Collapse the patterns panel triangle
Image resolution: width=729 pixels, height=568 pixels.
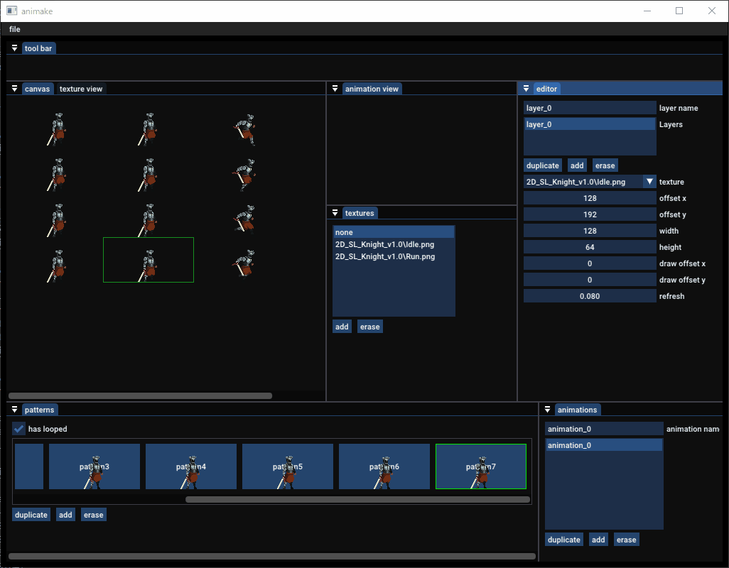pyautogui.click(x=14, y=410)
